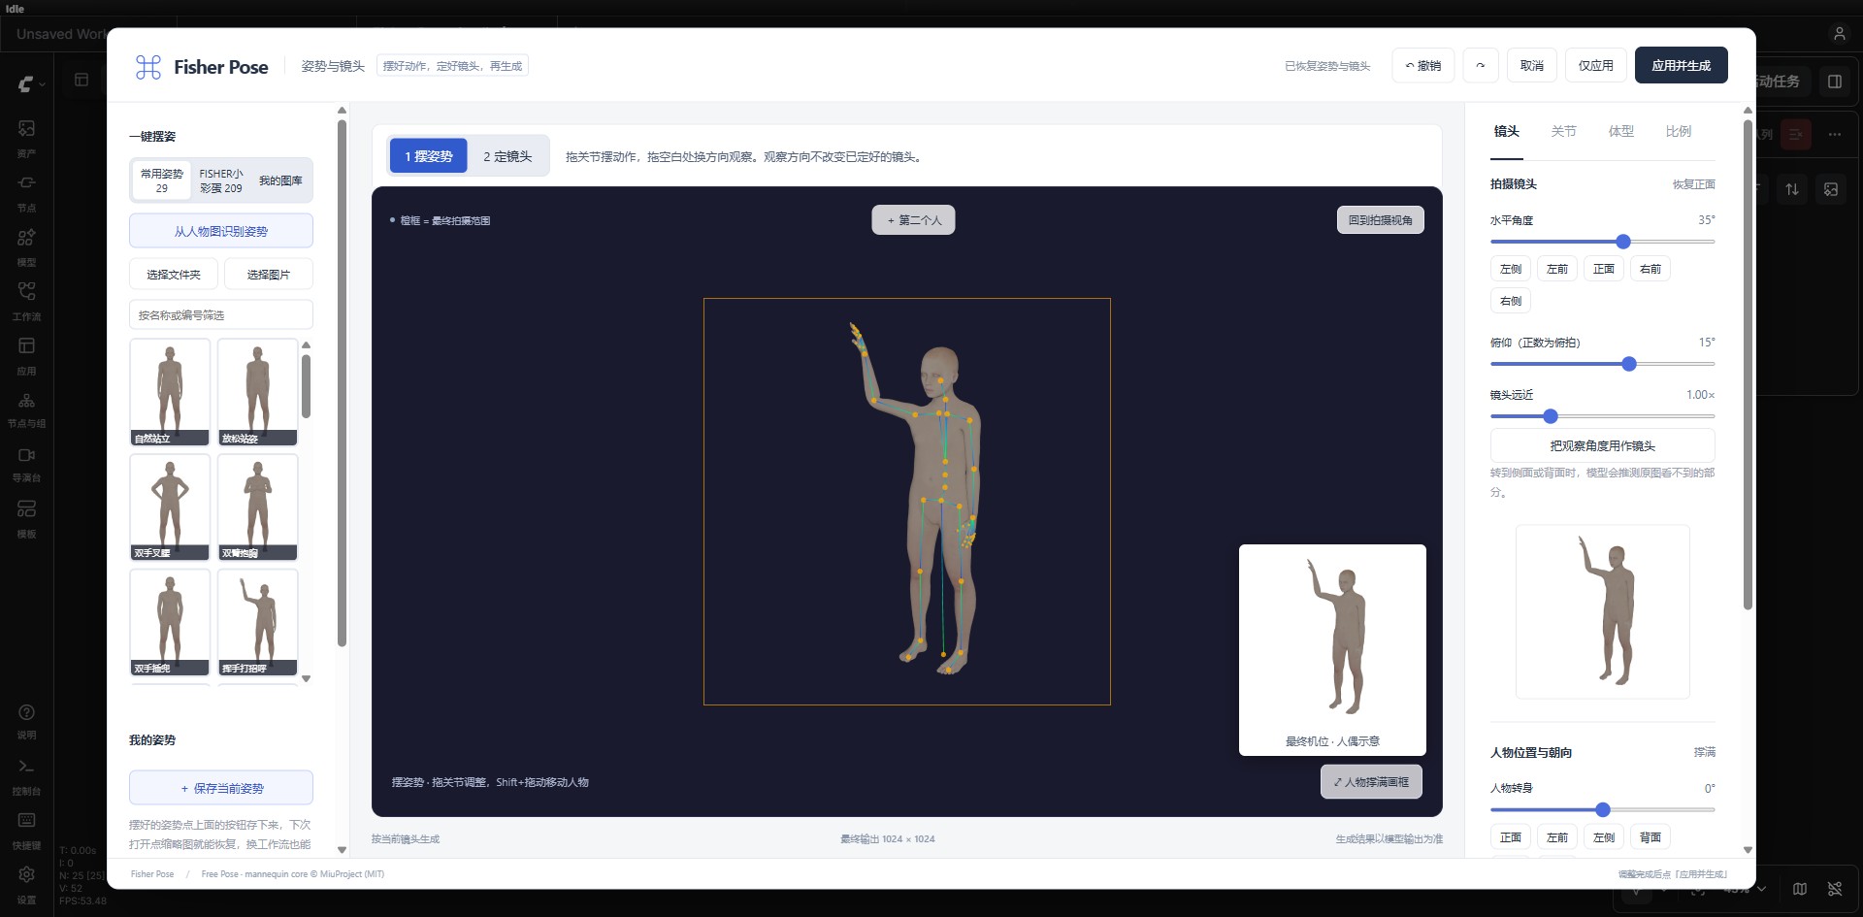The image size is (1863, 917).
Task: Switch to step 1 摆姿势
Action: (x=429, y=156)
